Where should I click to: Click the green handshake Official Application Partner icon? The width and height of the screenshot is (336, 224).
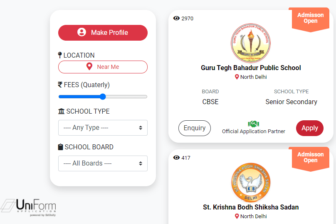pyautogui.click(x=254, y=124)
